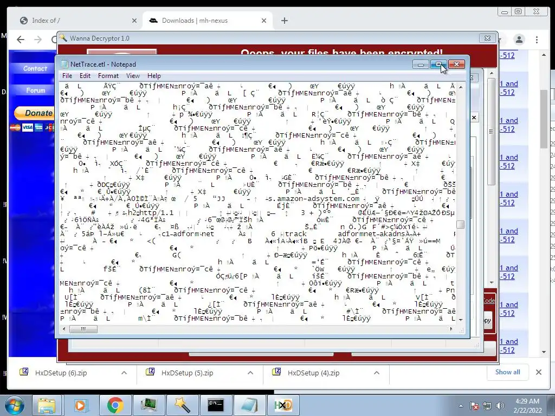
Task: Close the 'Index of /' tab
Action: (x=134, y=21)
